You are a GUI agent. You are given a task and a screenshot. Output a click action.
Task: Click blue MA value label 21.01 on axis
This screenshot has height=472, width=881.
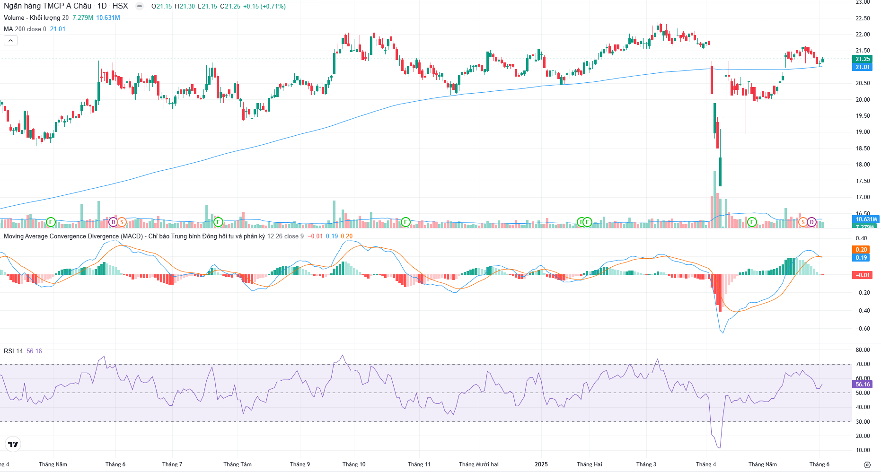click(863, 67)
